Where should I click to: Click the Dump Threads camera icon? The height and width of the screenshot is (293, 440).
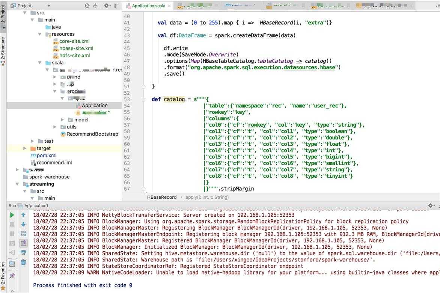click(12, 243)
